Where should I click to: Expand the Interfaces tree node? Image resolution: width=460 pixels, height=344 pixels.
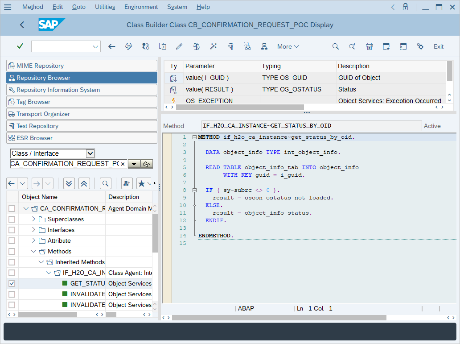click(34, 230)
